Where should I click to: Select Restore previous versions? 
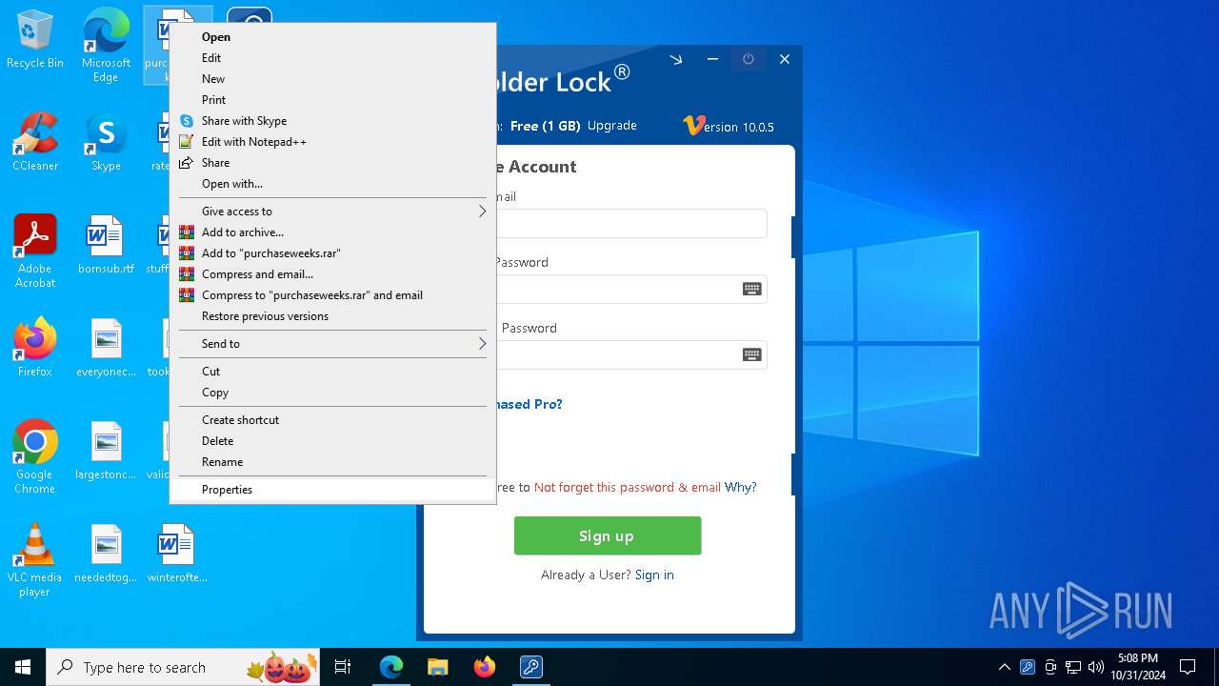(x=332, y=316)
